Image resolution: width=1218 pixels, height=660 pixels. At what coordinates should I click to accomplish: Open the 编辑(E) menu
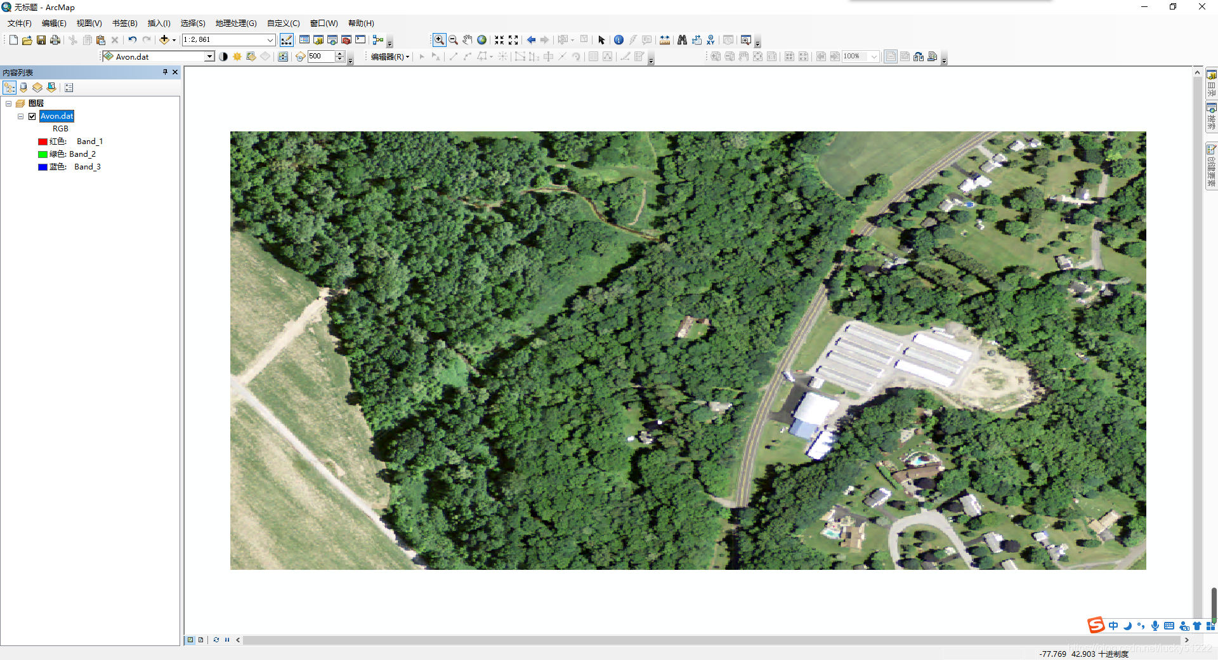click(54, 23)
